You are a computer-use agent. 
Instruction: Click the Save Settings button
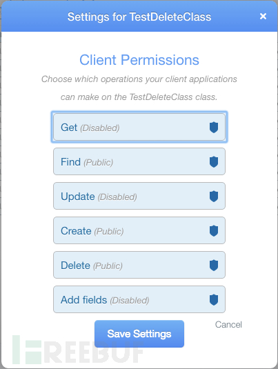[139, 334]
